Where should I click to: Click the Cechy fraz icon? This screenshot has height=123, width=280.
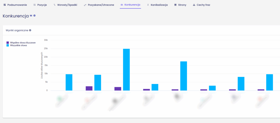pyautogui.click(x=194, y=5)
